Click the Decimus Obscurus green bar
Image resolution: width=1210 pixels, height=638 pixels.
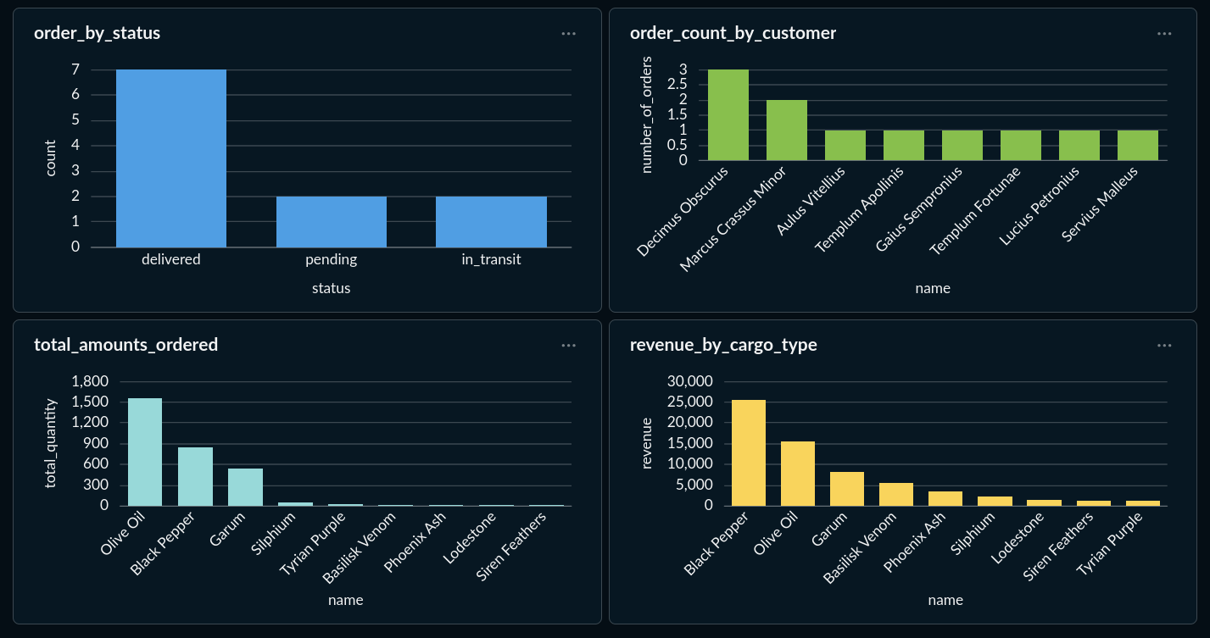[728, 115]
